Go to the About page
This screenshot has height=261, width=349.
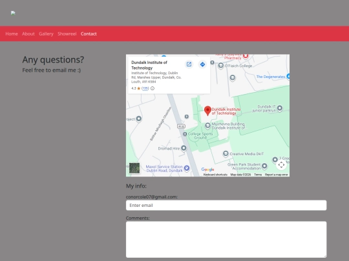pos(28,34)
